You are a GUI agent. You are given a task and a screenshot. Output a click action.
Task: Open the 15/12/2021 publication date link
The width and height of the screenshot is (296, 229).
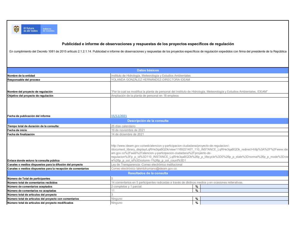tap(119, 116)
